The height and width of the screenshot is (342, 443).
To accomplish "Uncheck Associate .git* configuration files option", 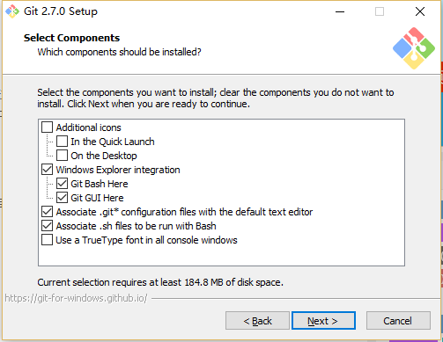I will [48, 212].
